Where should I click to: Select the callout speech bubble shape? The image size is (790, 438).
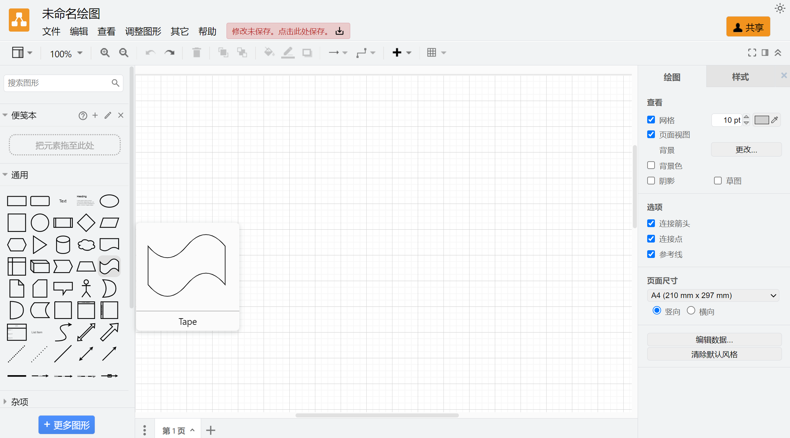click(x=63, y=288)
